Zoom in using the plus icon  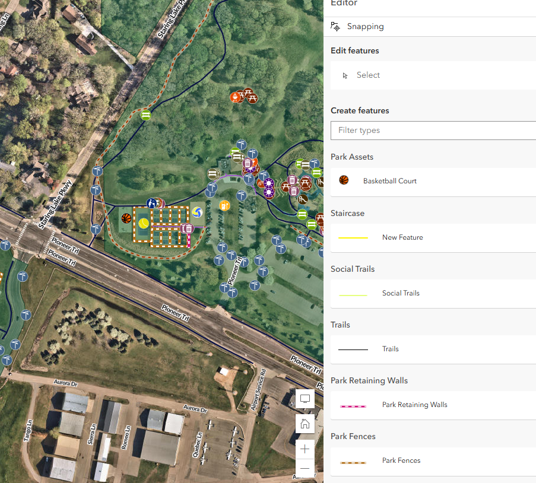pyautogui.click(x=305, y=449)
